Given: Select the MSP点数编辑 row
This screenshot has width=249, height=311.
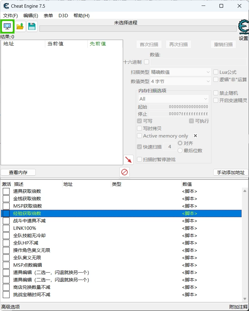Looking at the screenshot, I should tap(121, 265).
